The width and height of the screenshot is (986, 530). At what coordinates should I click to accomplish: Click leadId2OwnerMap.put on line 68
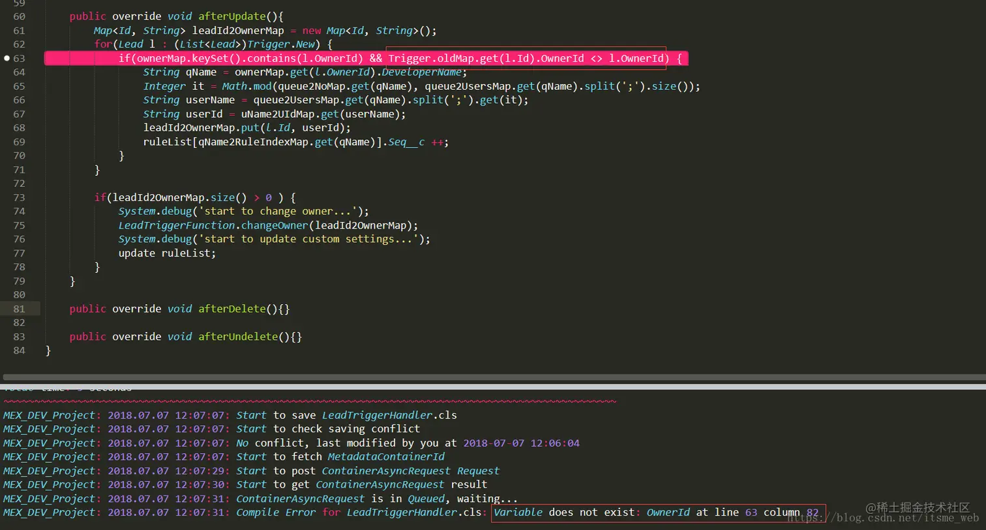coord(202,128)
